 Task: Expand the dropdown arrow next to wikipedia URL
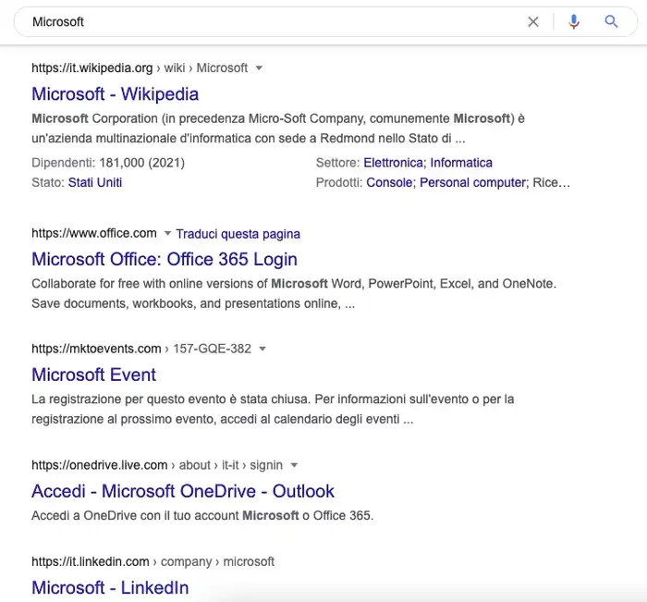coord(259,68)
